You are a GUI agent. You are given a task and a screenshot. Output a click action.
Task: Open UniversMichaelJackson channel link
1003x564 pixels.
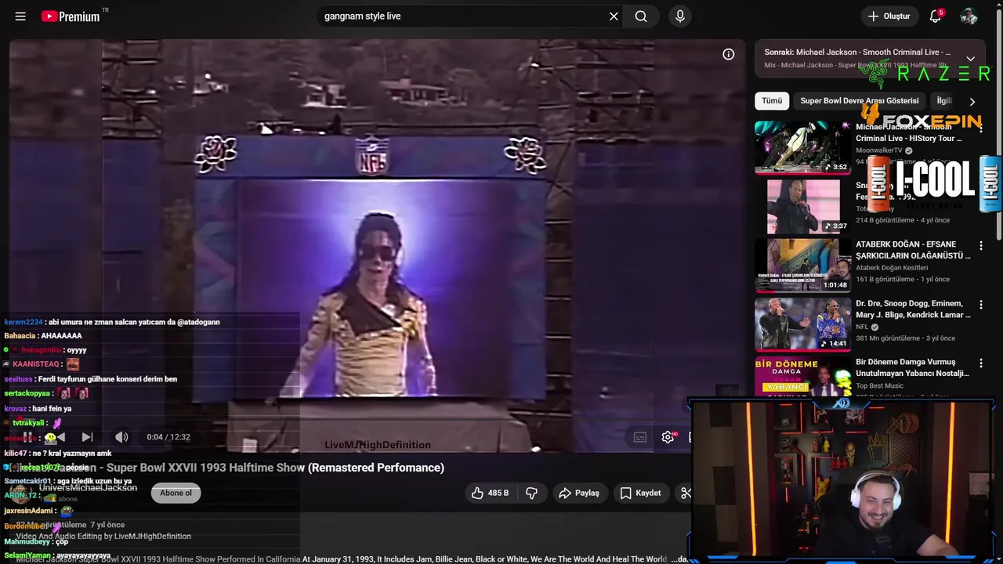pos(88,487)
